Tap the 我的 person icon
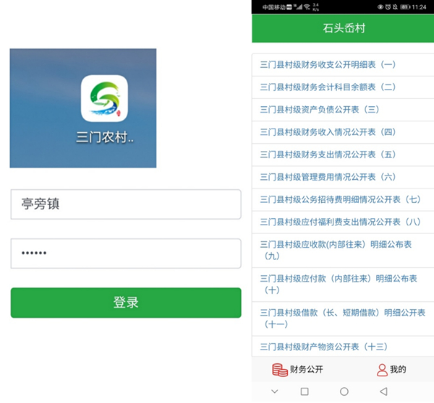Viewport: 434px width, 403px height. (x=382, y=370)
